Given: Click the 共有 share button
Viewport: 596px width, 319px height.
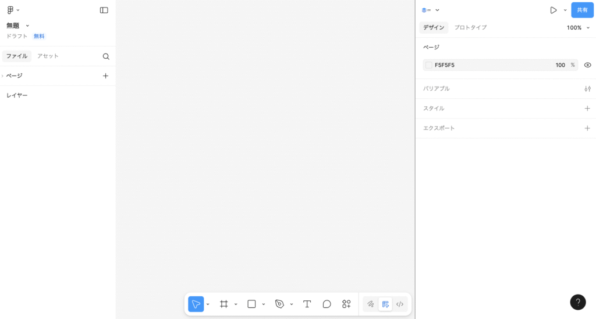Looking at the screenshot, I should (582, 10).
